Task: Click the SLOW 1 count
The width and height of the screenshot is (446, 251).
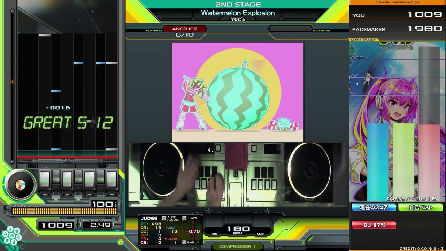Action: click(x=171, y=241)
